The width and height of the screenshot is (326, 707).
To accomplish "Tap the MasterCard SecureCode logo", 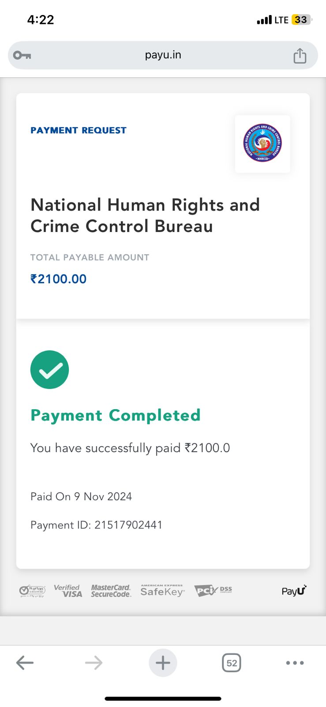I will click(x=111, y=591).
